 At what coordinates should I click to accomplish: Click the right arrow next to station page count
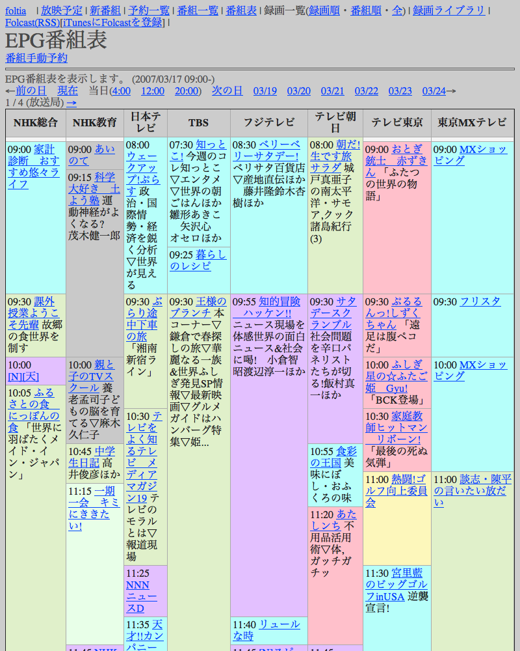pyautogui.click(x=71, y=103)
